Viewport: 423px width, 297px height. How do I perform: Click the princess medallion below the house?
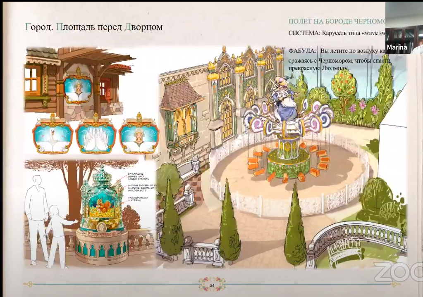(139, 134)
